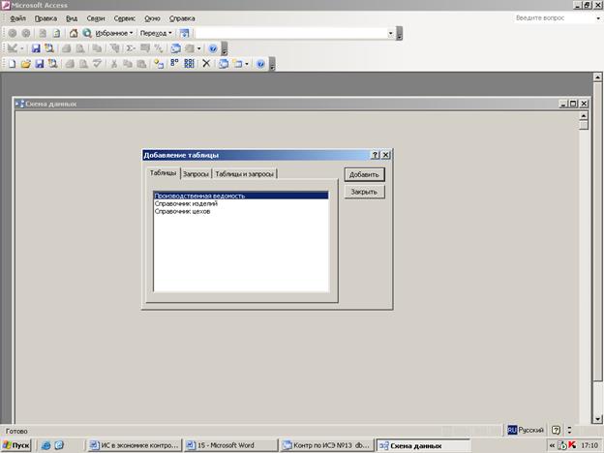This screenshot has height=453, width=604.
Task: Click the Help icon in the second toolbar row
Action: point(213,48)
